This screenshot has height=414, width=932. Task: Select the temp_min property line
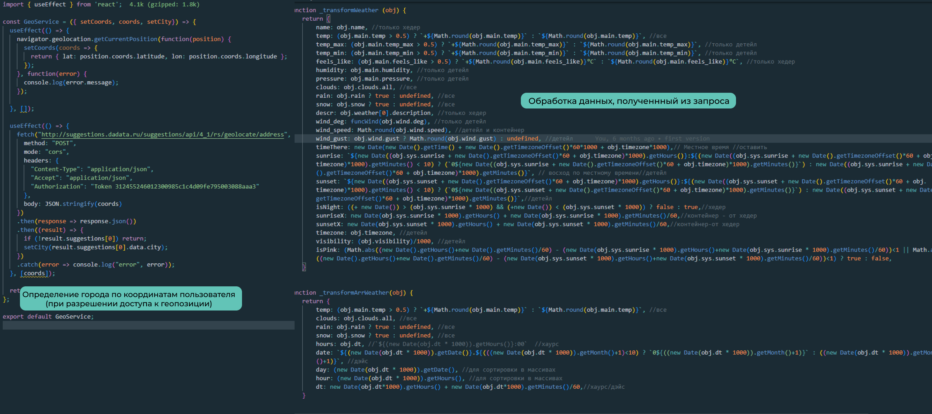pyautogui.click(x=536, y=53)
